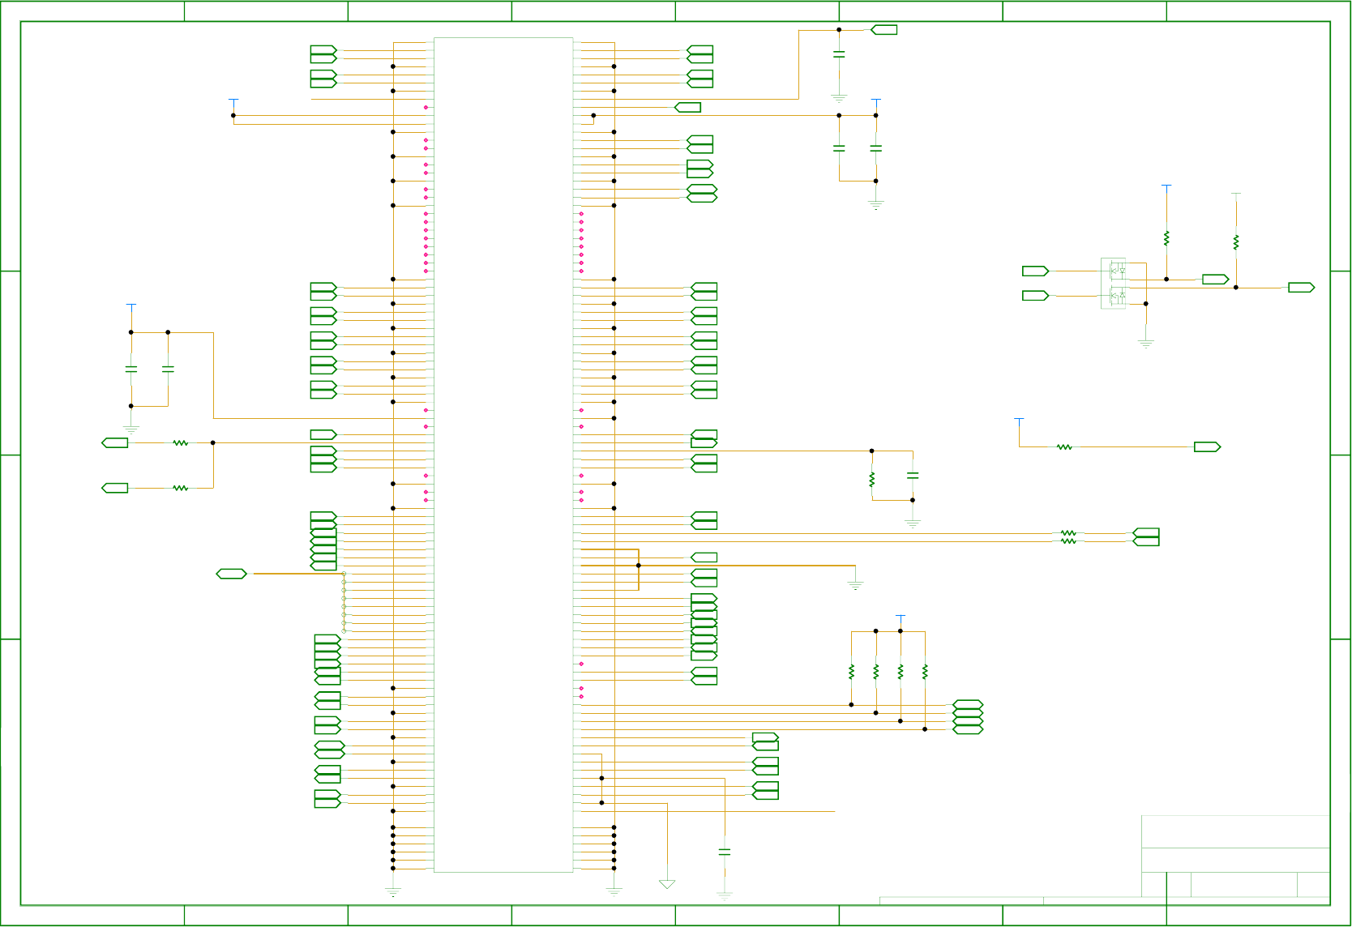This screenshot has height=927, width=1352.
Task: Click the bus port with circle taps left of the IC
Action: click(x=232, y=574)
